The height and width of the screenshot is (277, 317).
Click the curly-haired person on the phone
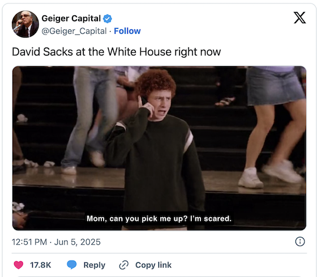click(156, 149)
